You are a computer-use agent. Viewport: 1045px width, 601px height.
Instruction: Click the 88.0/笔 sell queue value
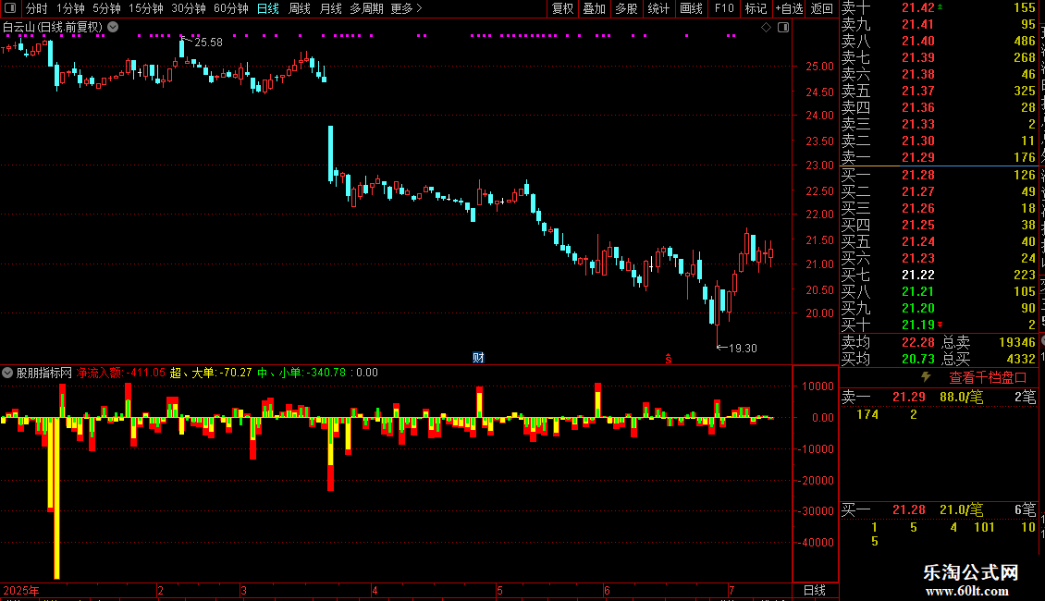[x=961, y=397]
